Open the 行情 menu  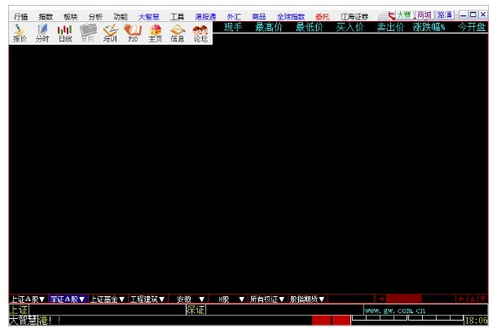click(21, 16)
